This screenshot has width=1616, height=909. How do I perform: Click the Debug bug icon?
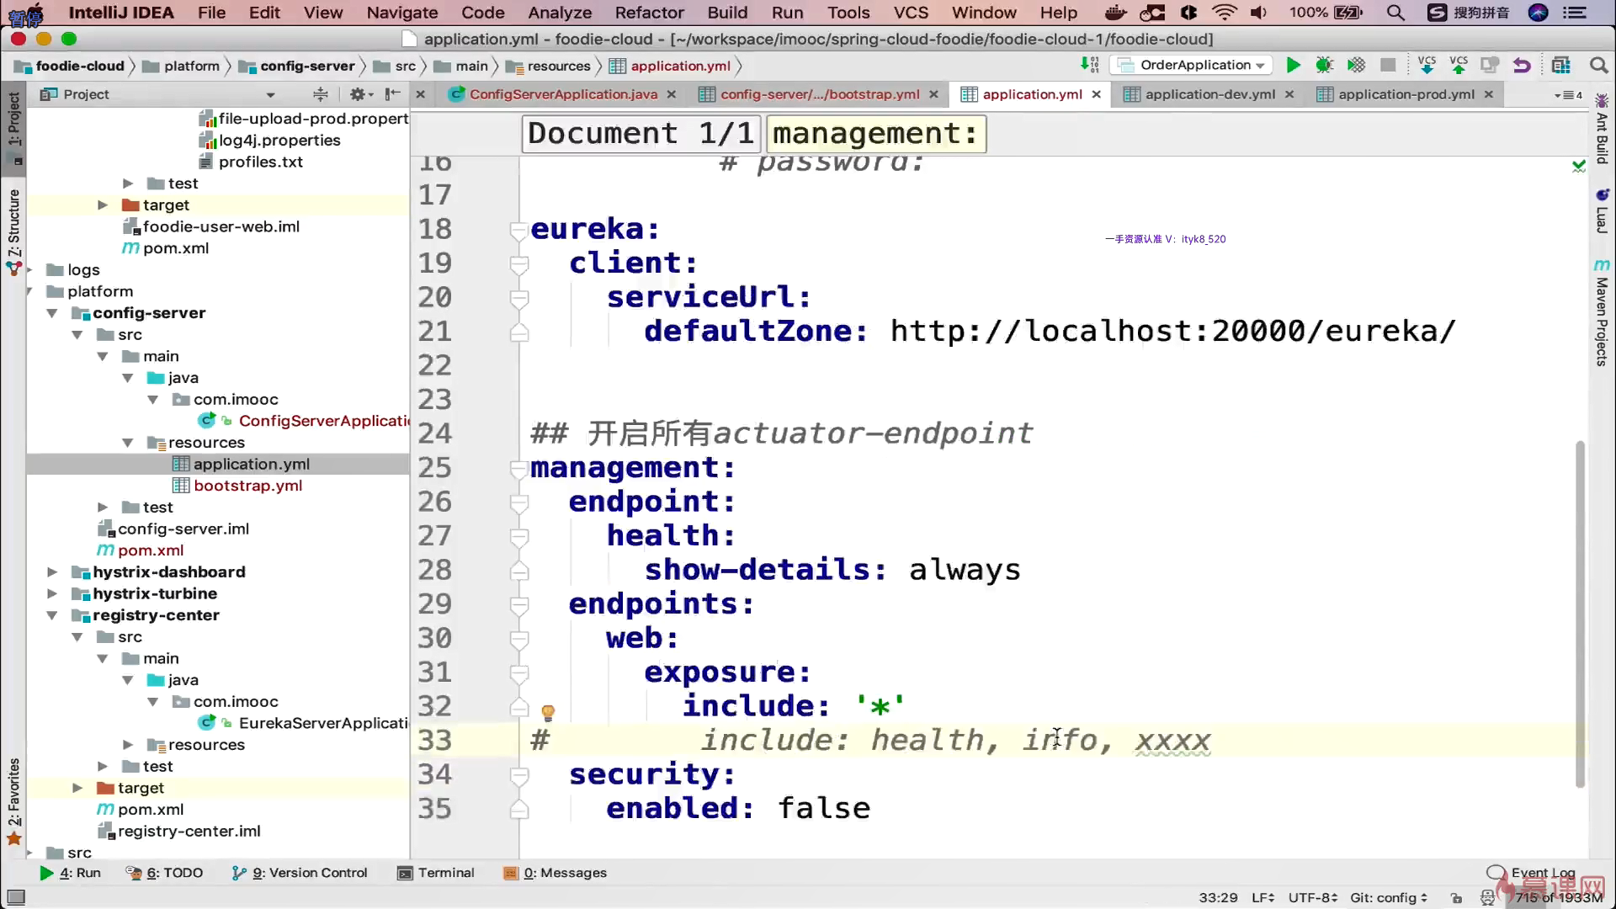point(1324,66)
